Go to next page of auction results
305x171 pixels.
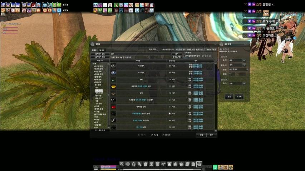[x=163, y=135]
